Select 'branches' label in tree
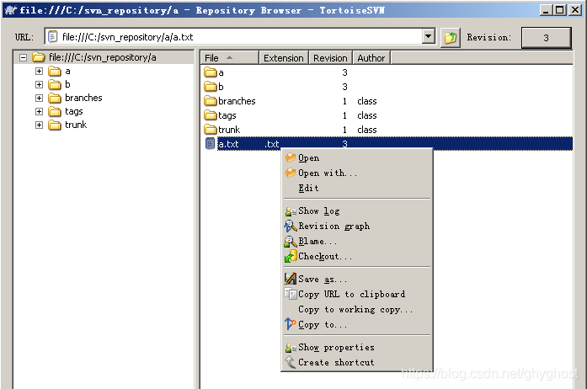 point(83,98)
